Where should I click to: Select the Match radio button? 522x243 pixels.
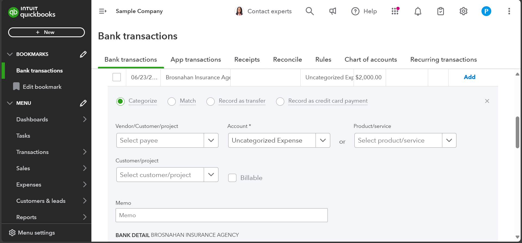coord(172,101)
